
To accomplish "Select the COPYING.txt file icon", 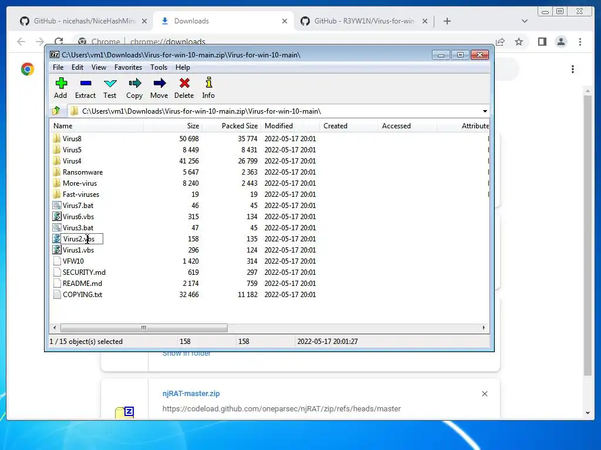I will [57, 294].
